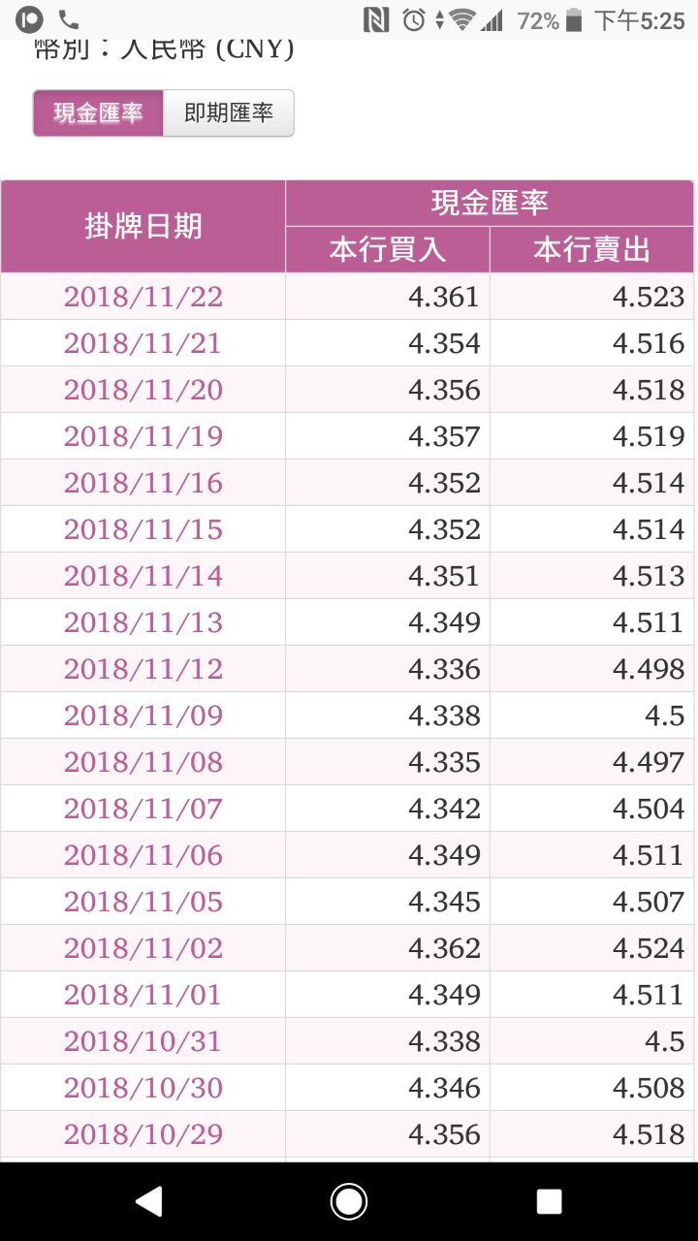Open the 2018/10/29 date link
Image resolution: width=698 pixels, height=1241 pixels.
click(143, 1134)
